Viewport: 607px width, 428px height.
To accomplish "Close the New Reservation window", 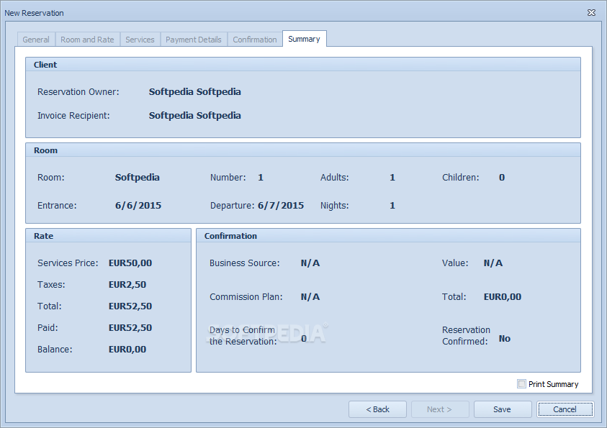I will (591, 13).
